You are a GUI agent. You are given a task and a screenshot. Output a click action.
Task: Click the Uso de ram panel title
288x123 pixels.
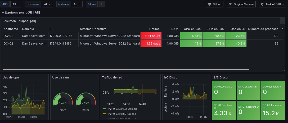tap(60, 77)
